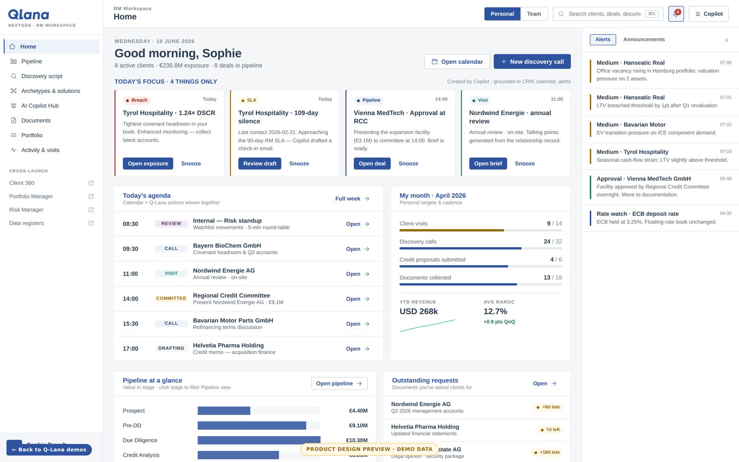The width and height of the screenshot is (739, 462).
Task: Snooze the SLA 109-day silence card
Action: (x=299, y=164)
